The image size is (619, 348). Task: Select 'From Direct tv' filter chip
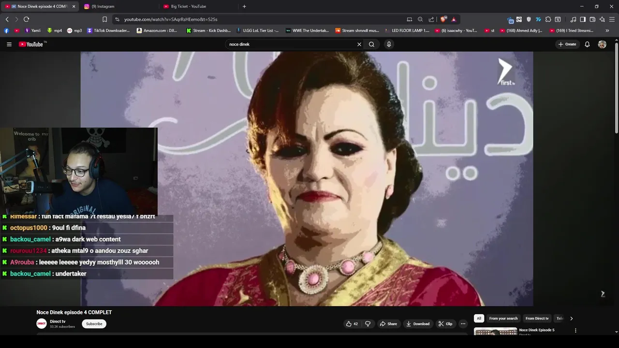pos(537,319)
